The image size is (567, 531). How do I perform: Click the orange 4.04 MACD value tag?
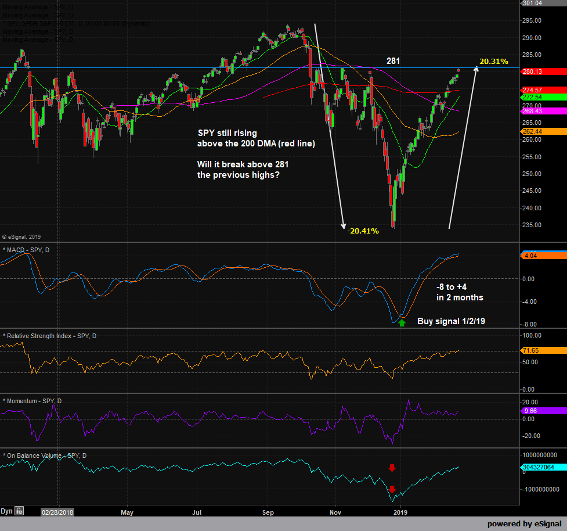click(543, 256)
